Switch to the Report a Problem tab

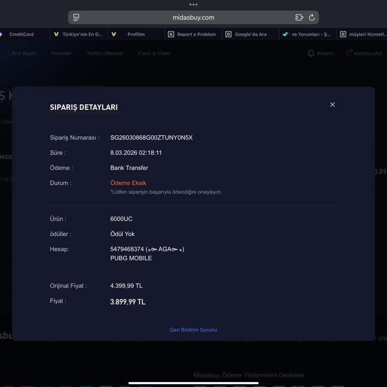193,34
